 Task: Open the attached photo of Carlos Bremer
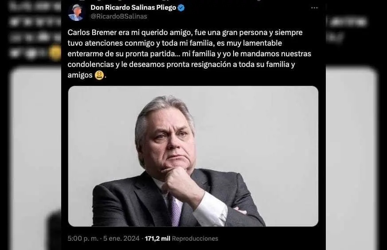[193, 156]
